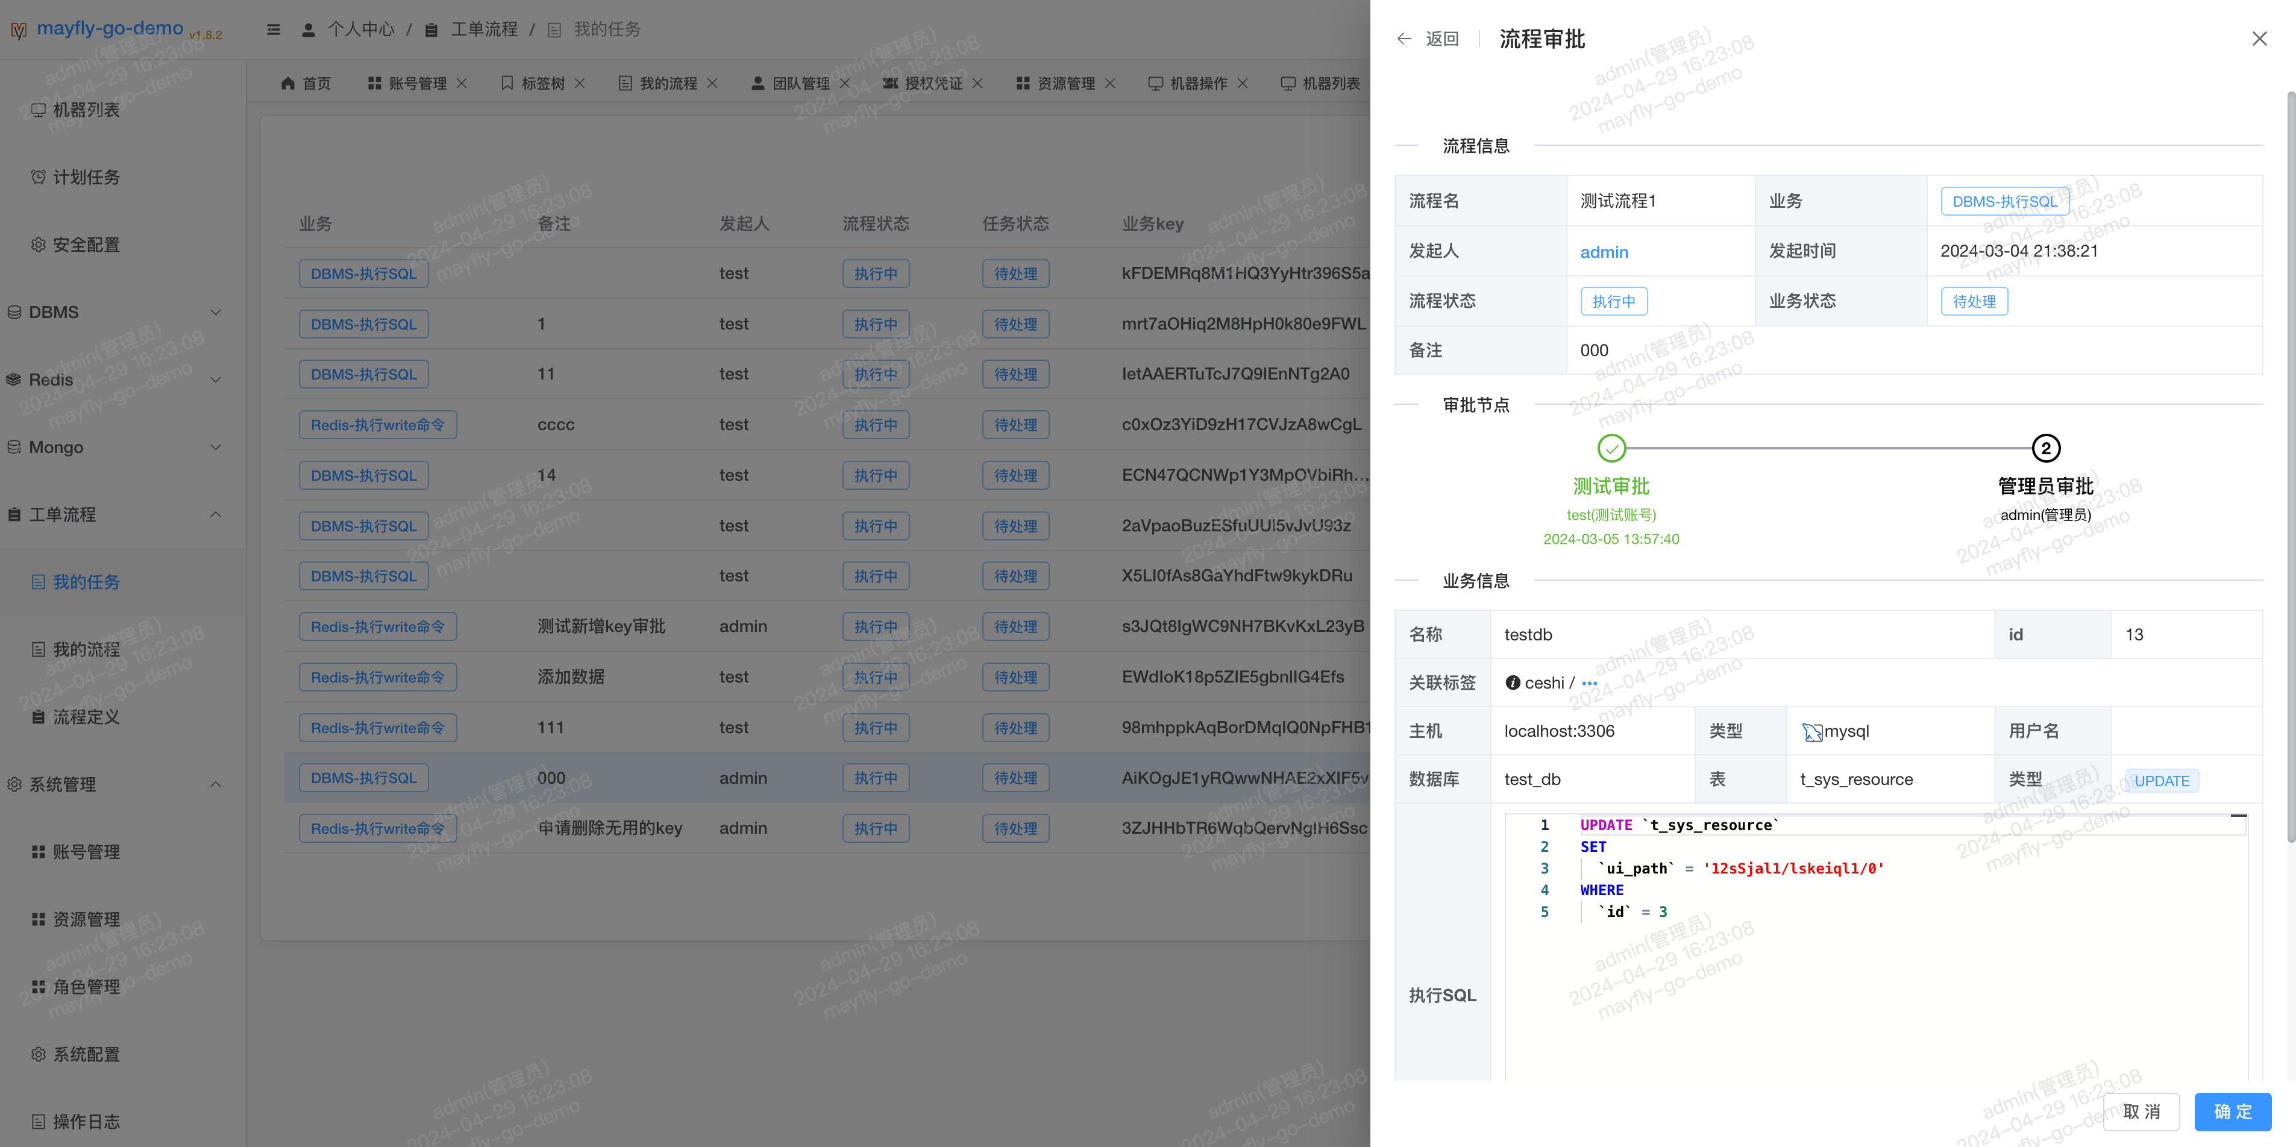Click the sidebar collapse menu icon
Screen dimensions: 2296x1147
click(274, 30)
